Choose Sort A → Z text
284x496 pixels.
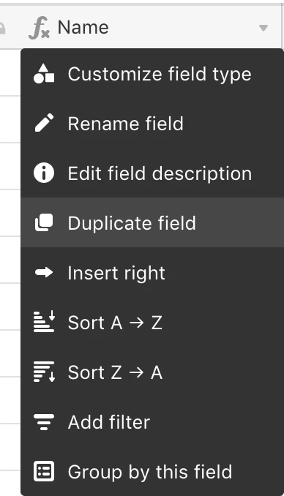[x=115, y=323]
